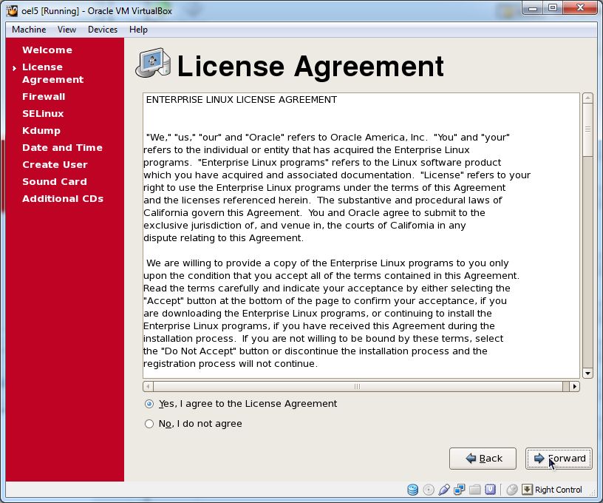Click the USB devices status icon
This screenshot has width=603, height=503.
444,490
